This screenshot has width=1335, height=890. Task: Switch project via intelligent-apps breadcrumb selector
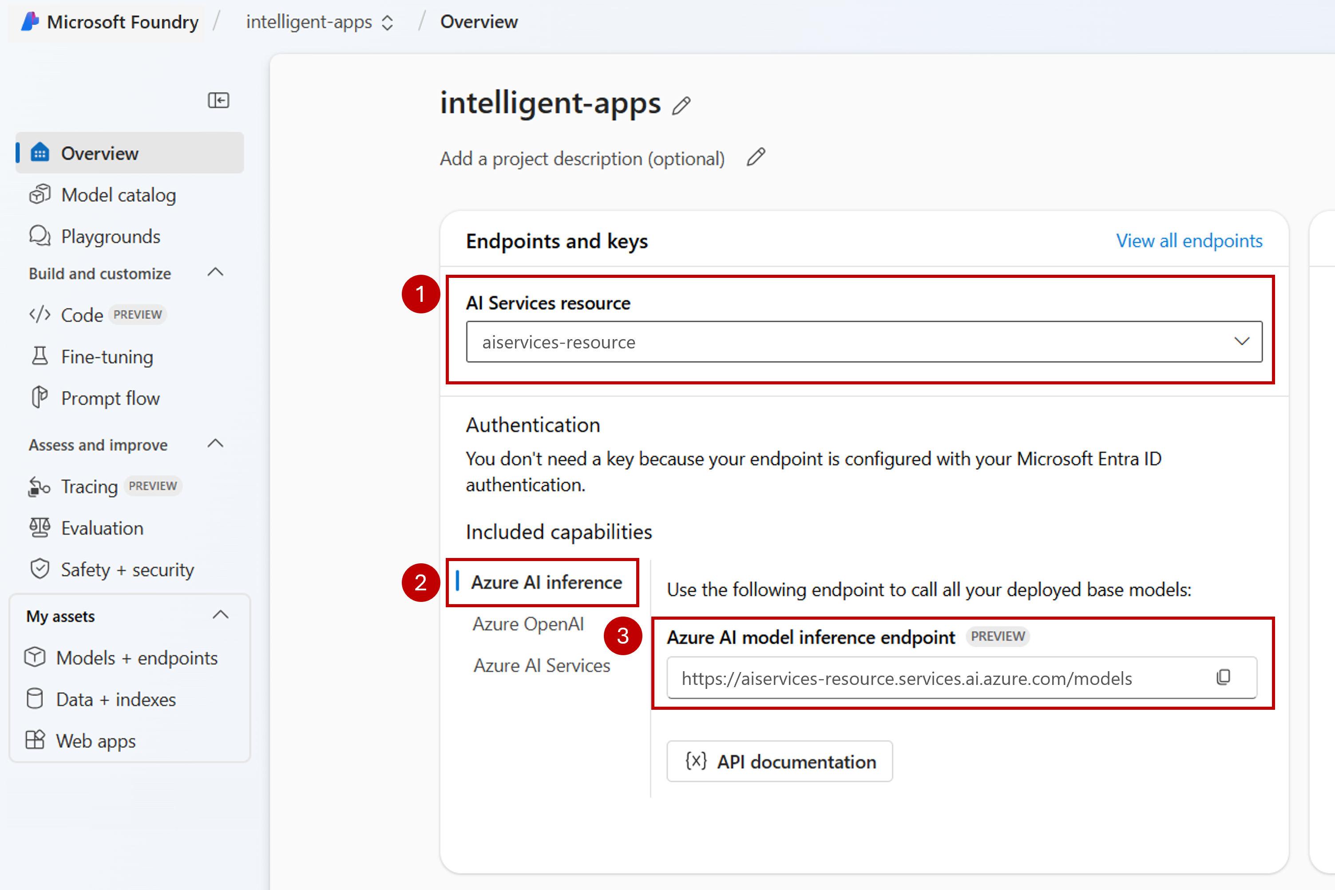coord(320,22)
